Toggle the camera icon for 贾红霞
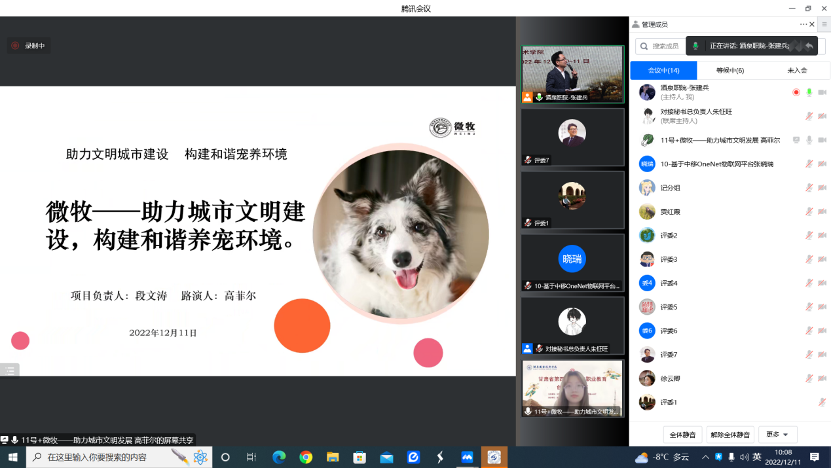 (x=822, y=211)
